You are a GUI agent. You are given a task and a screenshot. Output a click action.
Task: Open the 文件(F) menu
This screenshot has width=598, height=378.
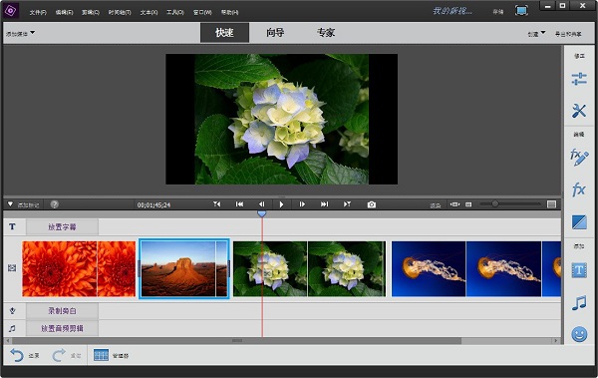pyautogui.click(x=38, y=13)
